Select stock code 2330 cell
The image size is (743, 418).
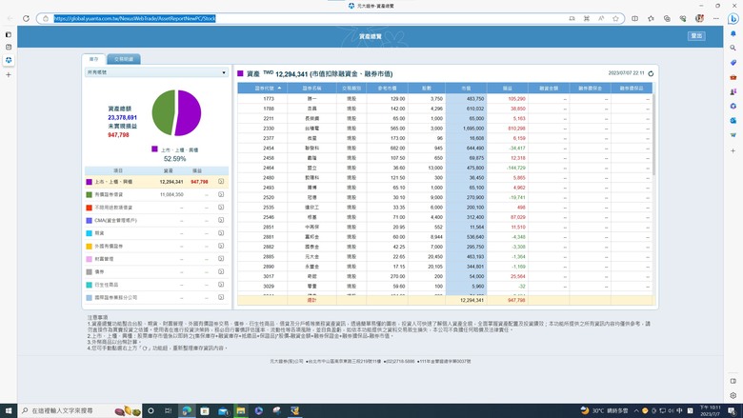coord(269,129)
